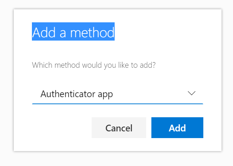
Task: Dismiss the dialog with Cancel
Action: point(119,128)
